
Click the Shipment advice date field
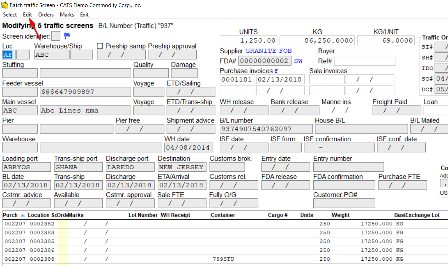pyautogui.click(x=191, y=129)
